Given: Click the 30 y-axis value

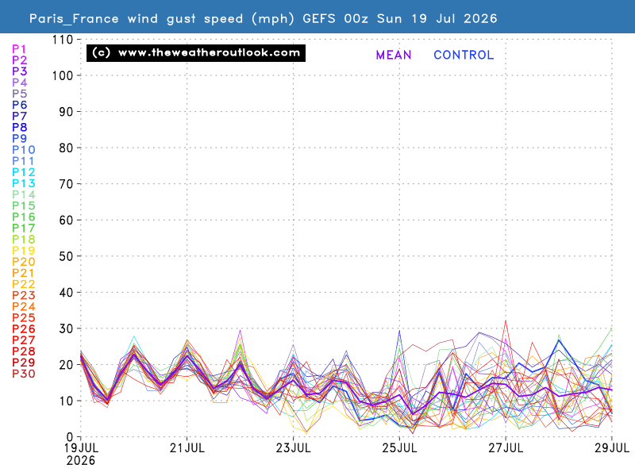Looking at the screenshot, I should click(66, 328).
